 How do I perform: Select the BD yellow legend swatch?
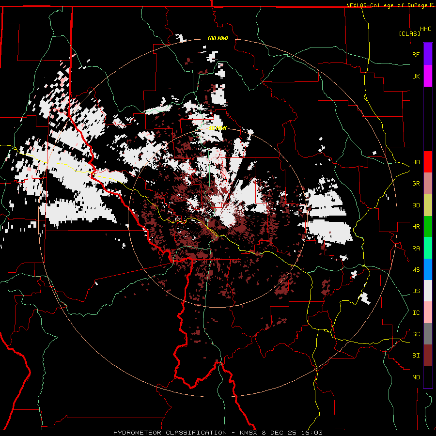pos(428,205)
